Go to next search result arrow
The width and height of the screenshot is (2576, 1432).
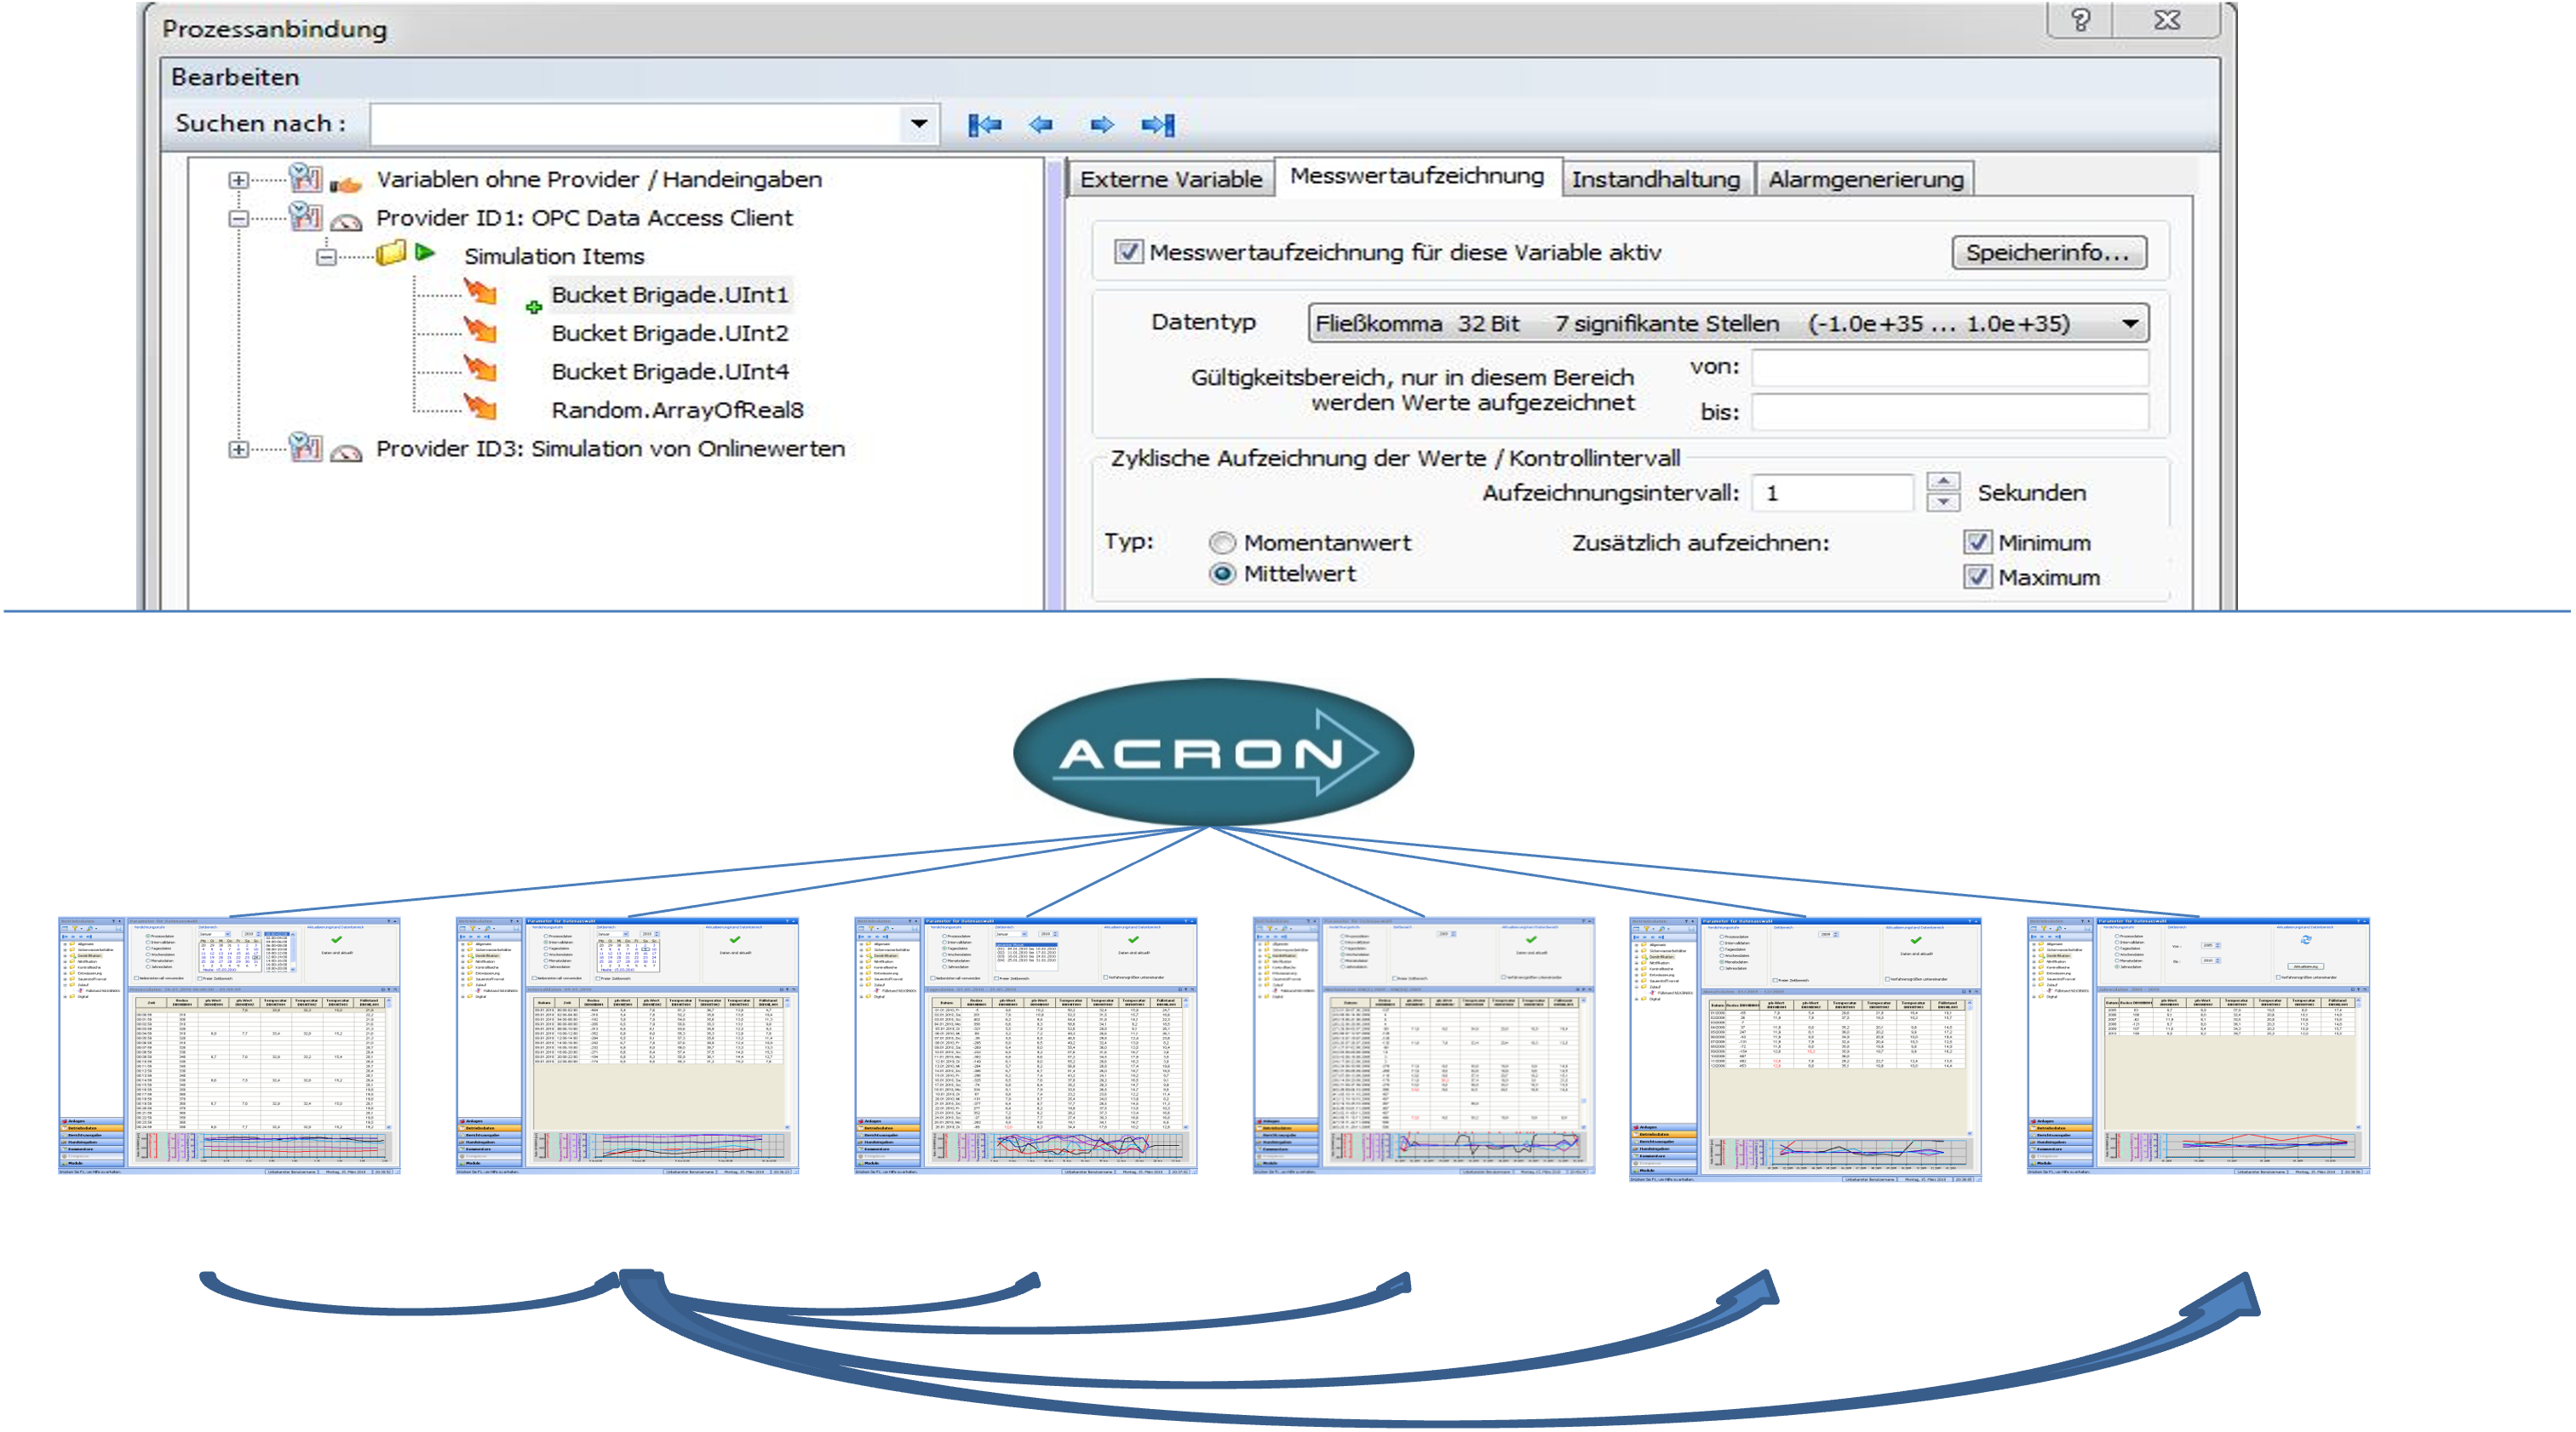pos(1101,125)
